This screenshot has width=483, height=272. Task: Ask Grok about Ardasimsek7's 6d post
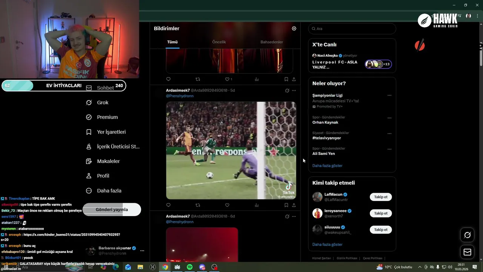pos(287,216)
